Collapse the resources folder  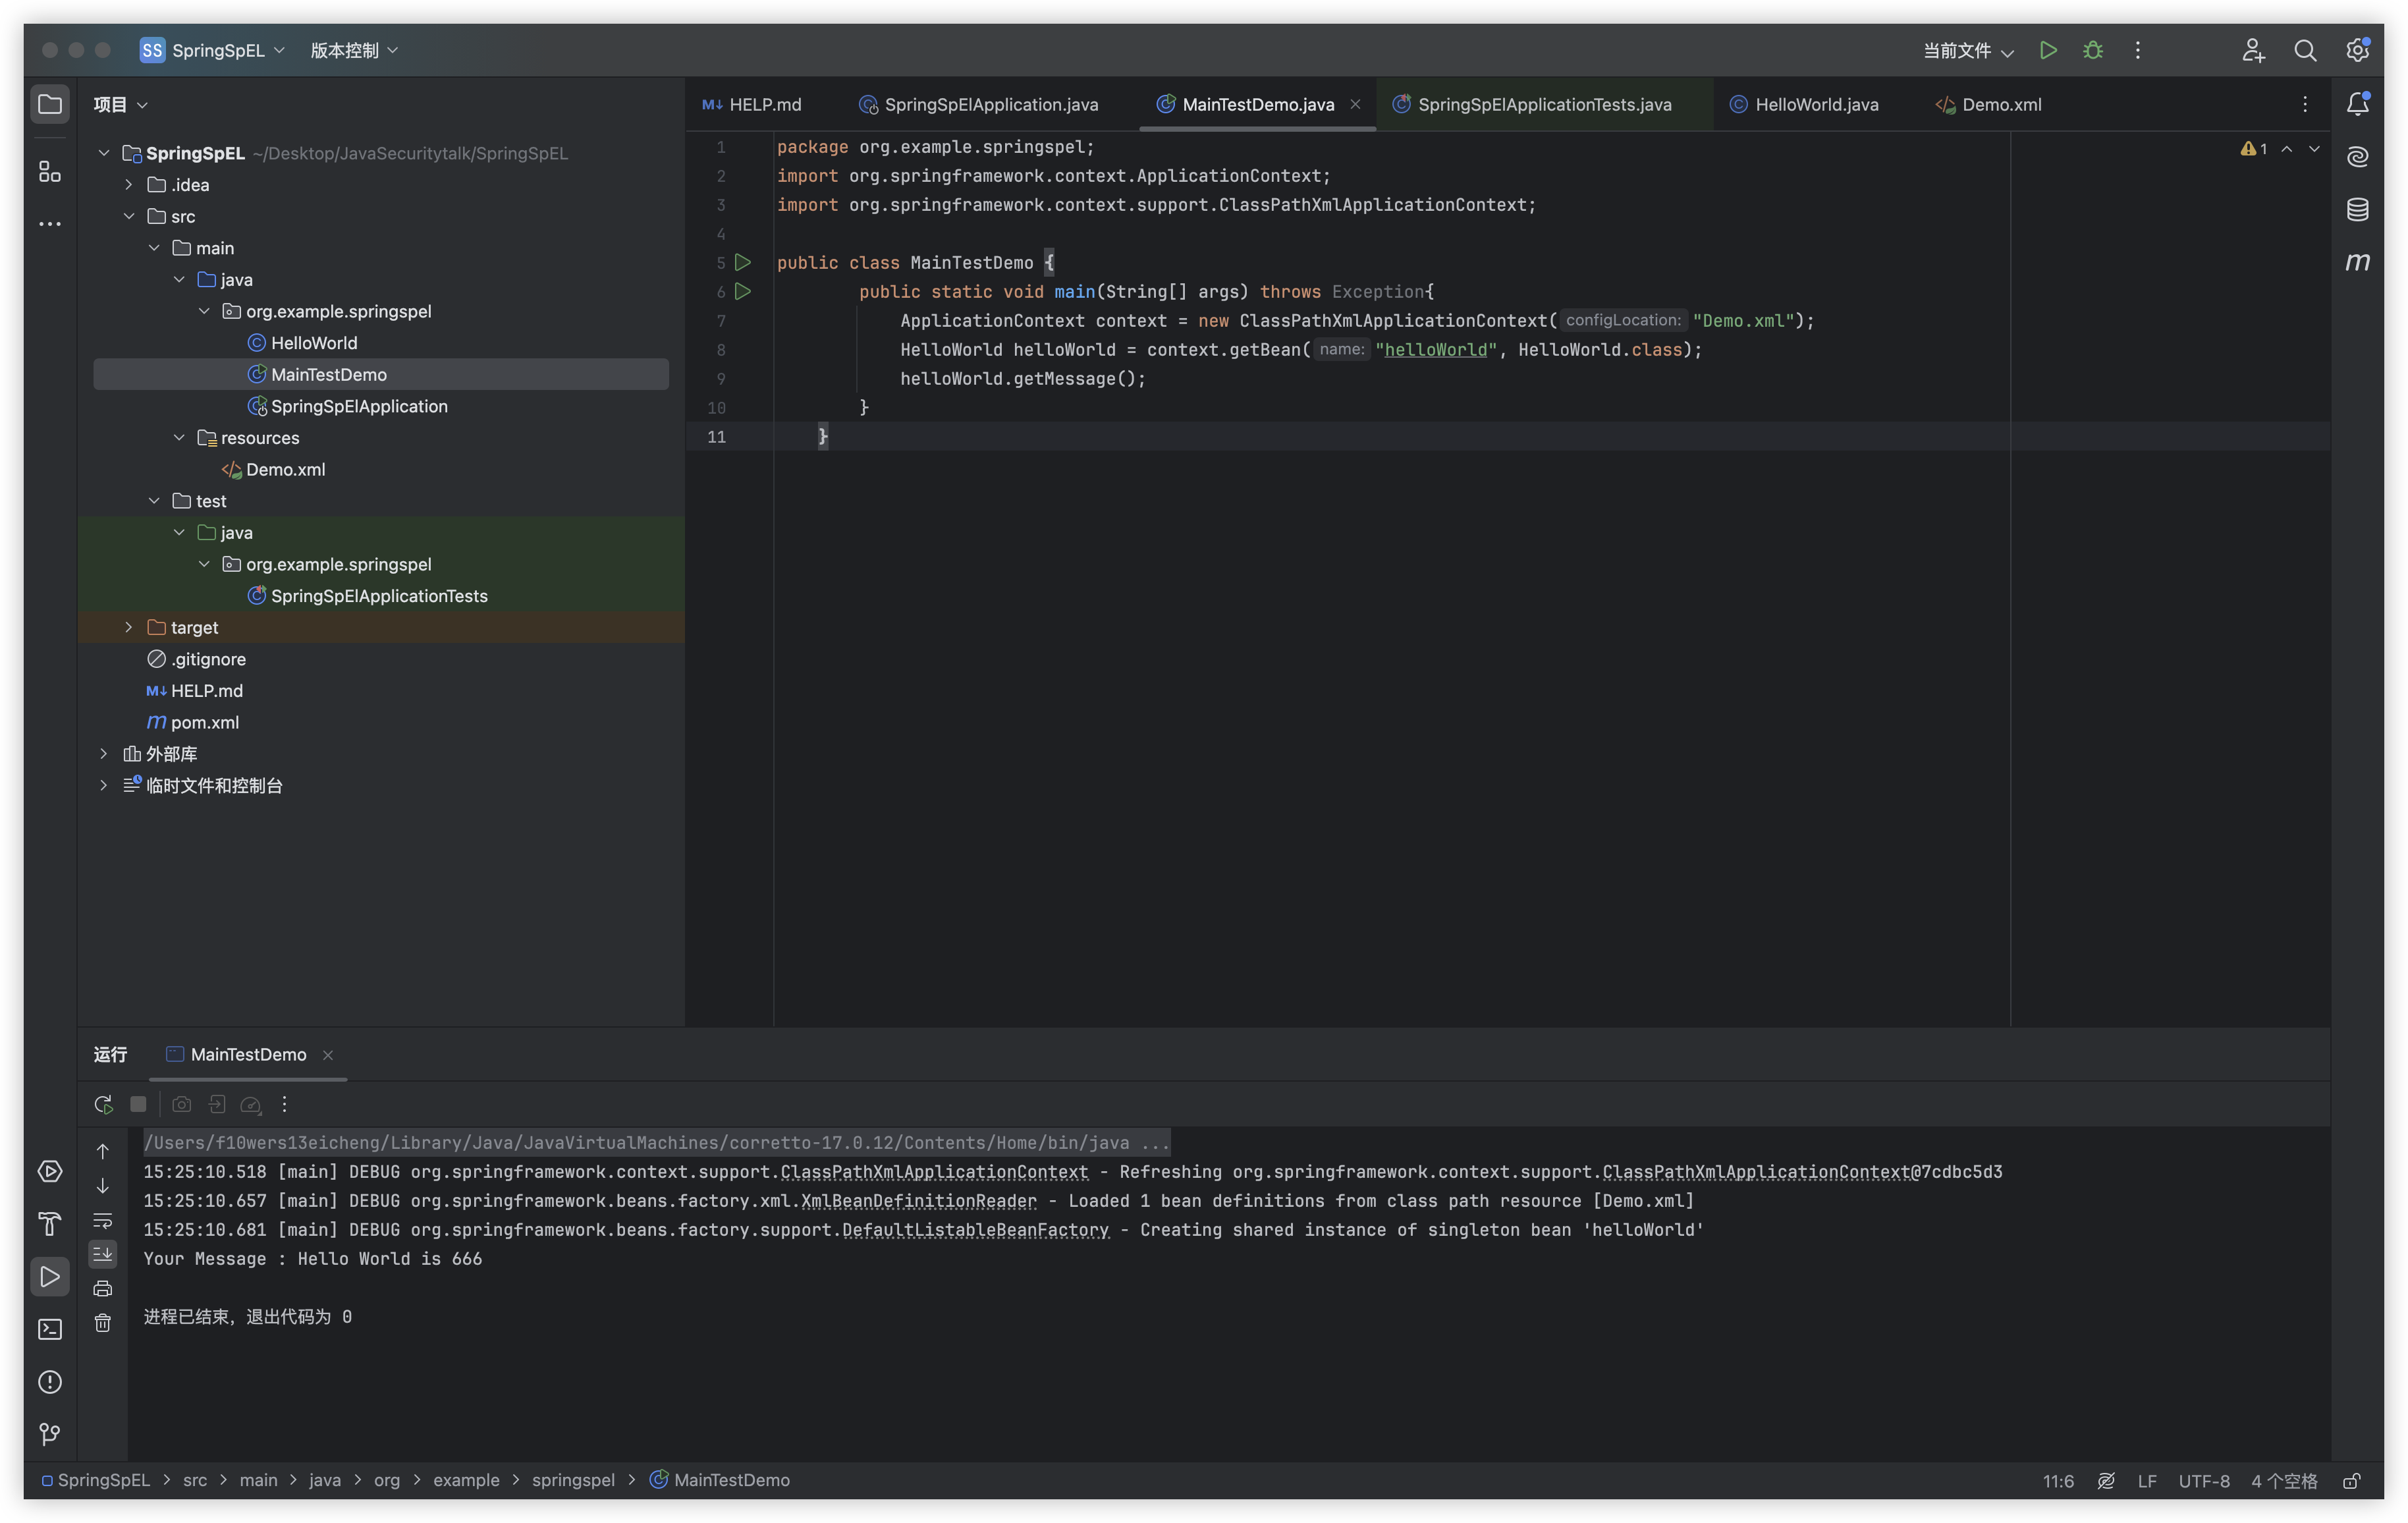coord(179,437)
